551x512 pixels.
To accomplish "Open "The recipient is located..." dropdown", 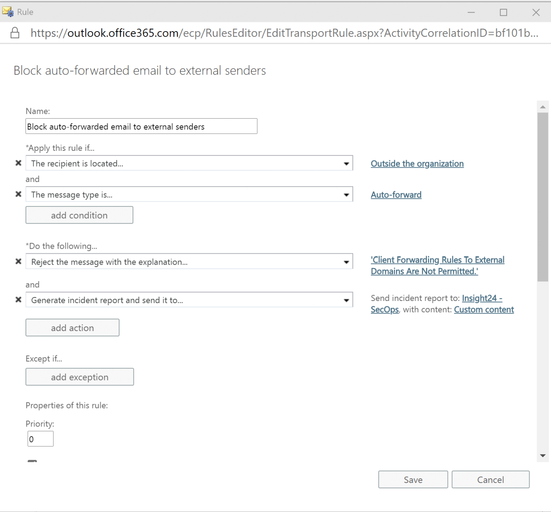I will tap(346, 163).
